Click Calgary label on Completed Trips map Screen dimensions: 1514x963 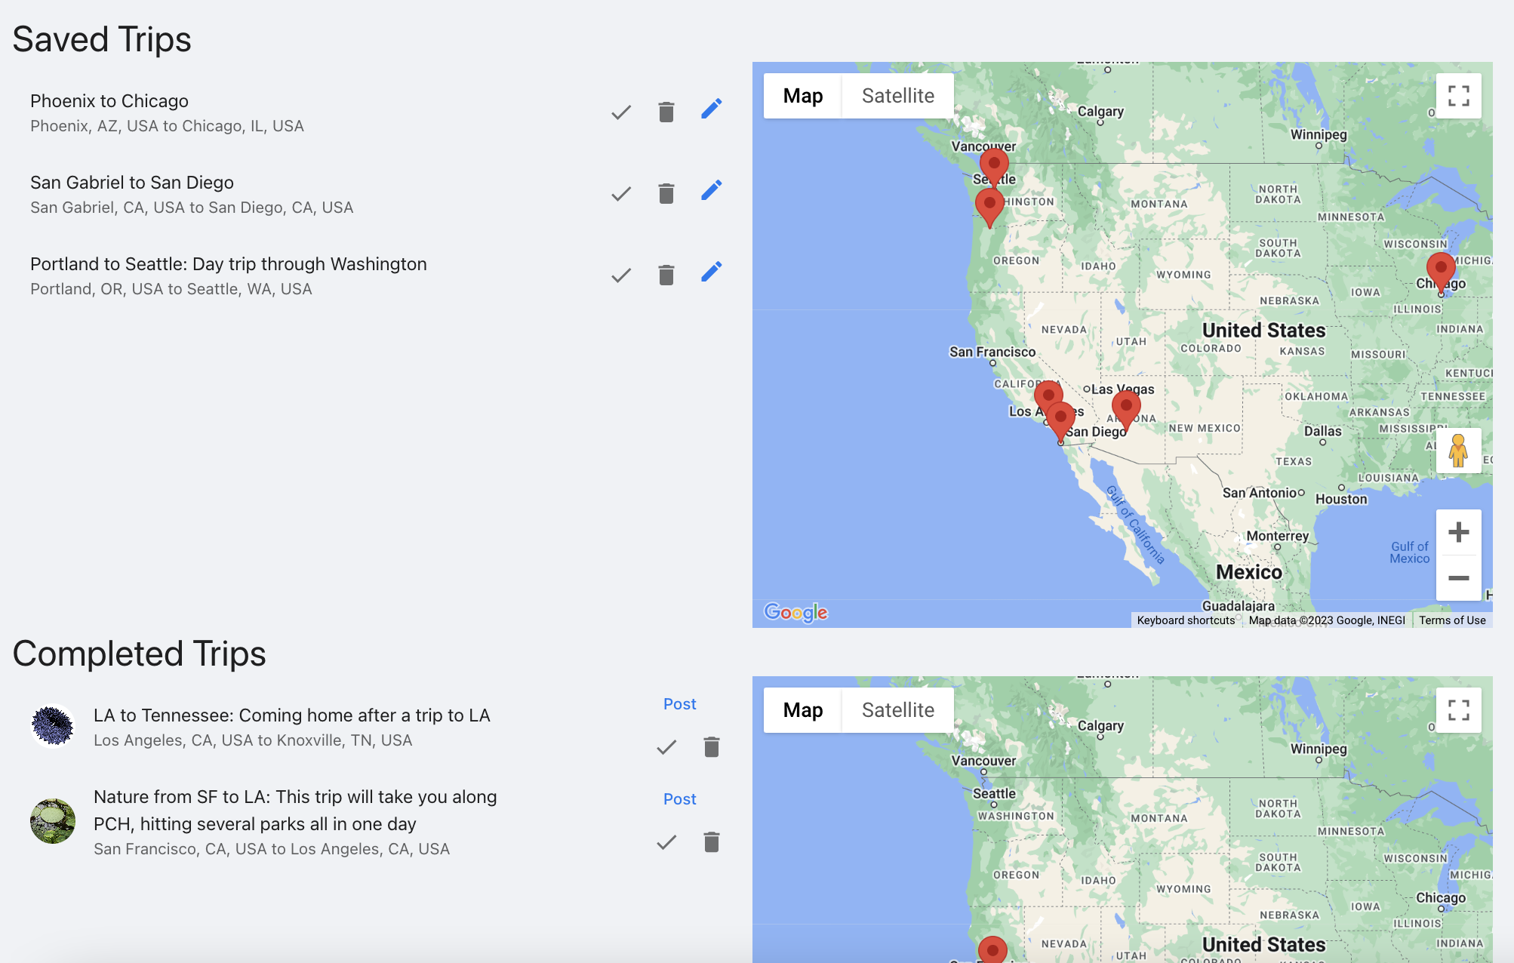(1100, 726)
